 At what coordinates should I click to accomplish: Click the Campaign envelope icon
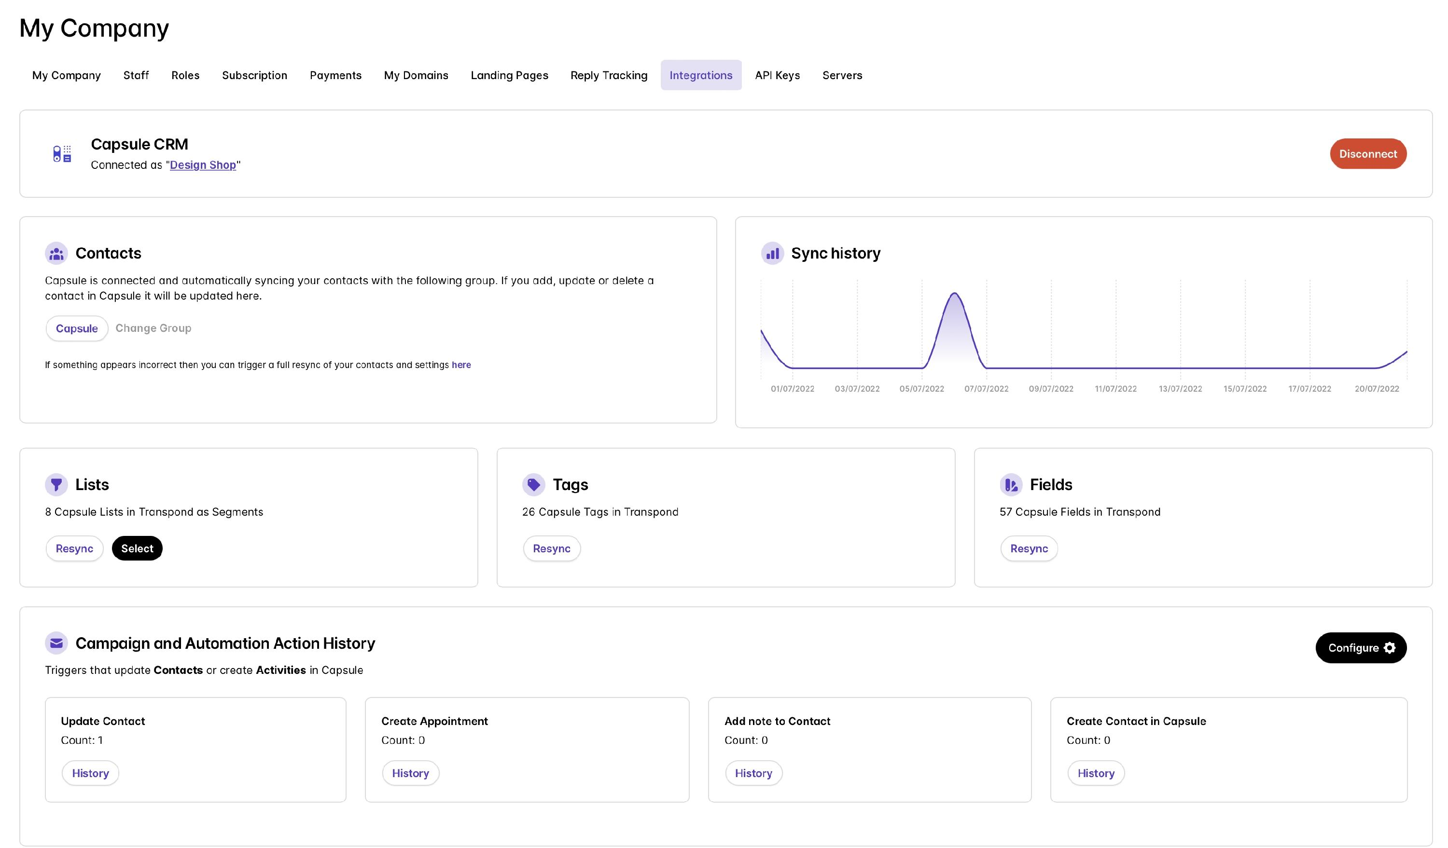click(x=56, y=643)
